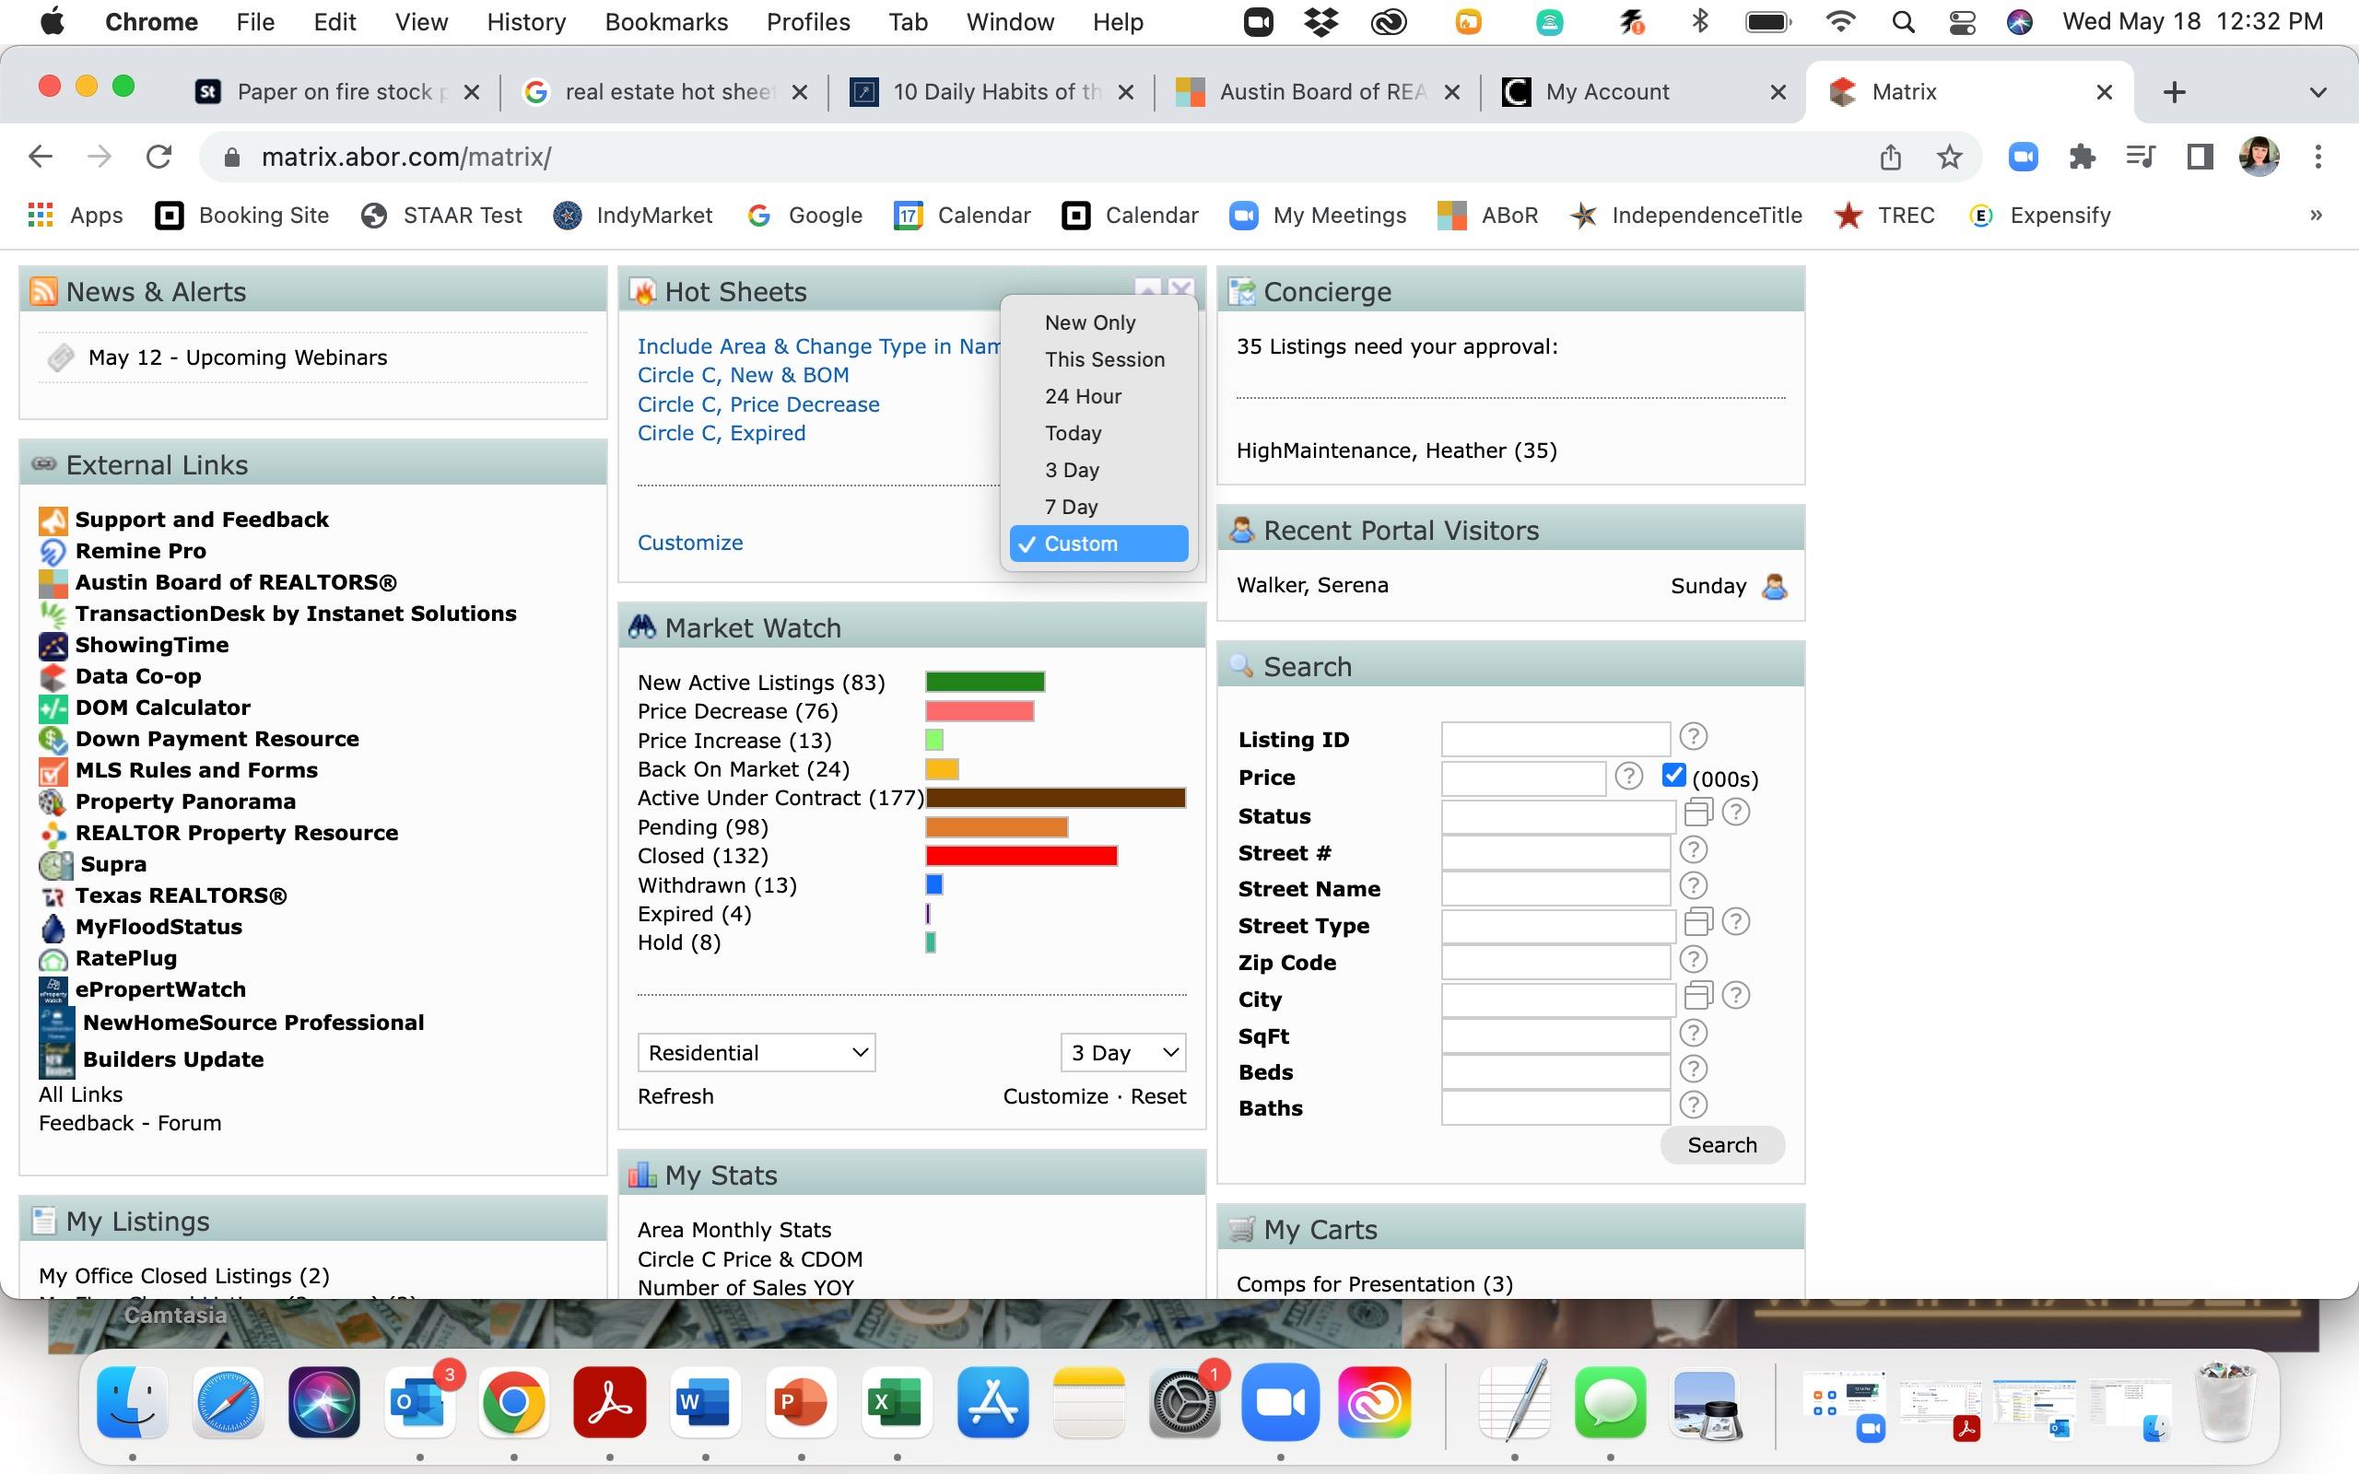The height and width of the screenshot is (1474, 2359).
Task: Click the City field list picker icon
Action: click(1698, 995)
